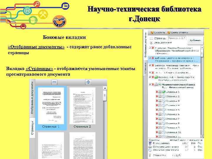Click document list scrollbar up arrow

coord(202,47)
